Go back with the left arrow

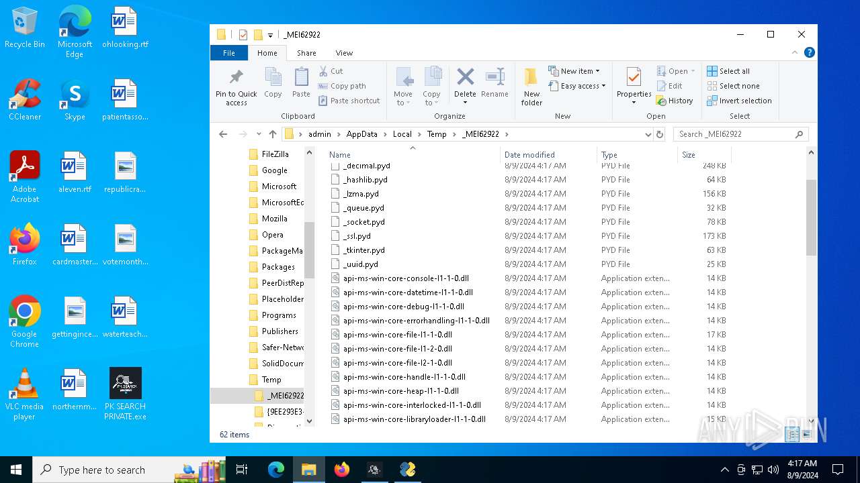coord(223,134)
